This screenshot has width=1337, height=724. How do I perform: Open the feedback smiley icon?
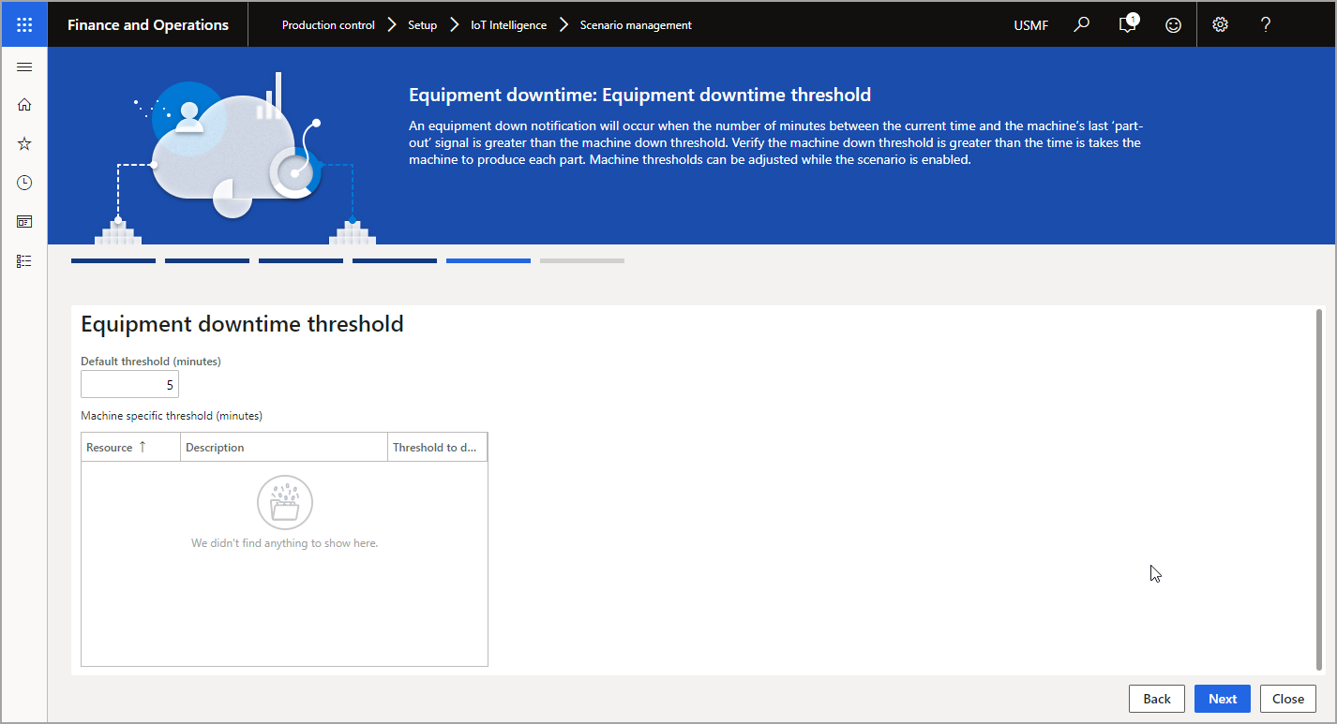(x=1173, y=25)
